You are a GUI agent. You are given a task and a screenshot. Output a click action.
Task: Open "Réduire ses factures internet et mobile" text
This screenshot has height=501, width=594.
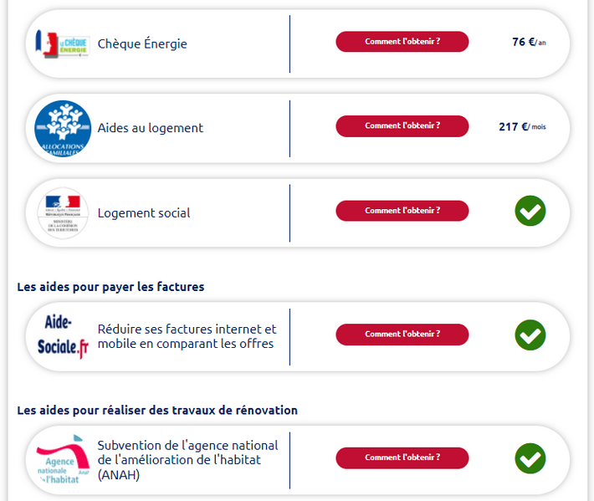(187, 336)
